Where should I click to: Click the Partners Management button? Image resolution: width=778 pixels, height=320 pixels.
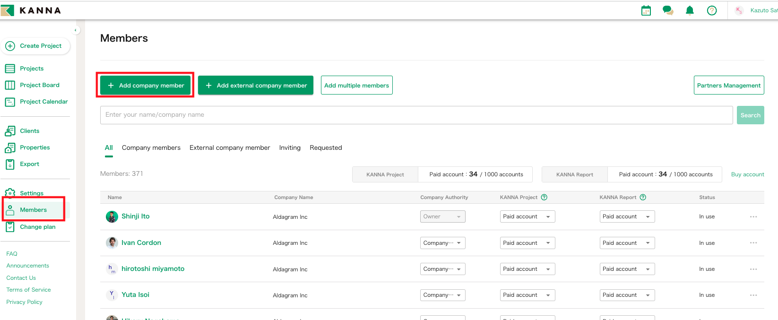pyautogui.click(x=728, y=86)
